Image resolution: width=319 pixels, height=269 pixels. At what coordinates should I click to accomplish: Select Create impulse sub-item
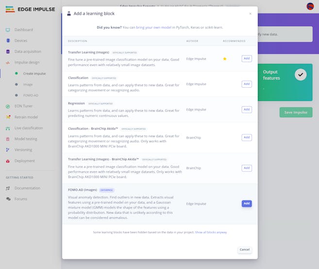(x=34, y=74)
